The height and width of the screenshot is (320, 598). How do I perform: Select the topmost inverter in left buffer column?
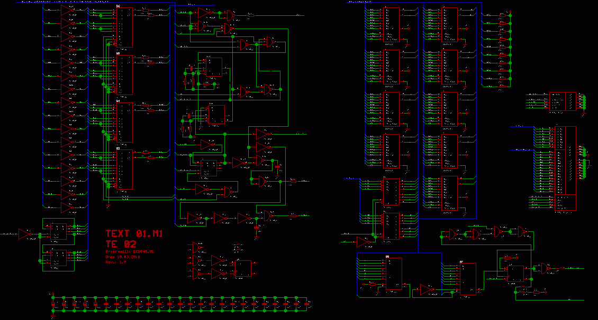[68, 10]
